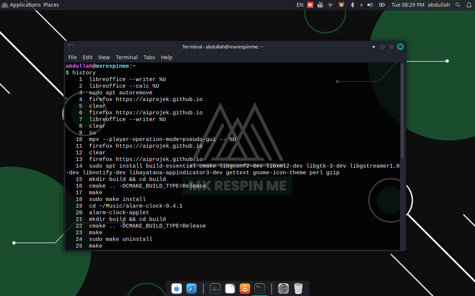Click history line 15 'mkdir build && cd build'
The width and height of the screenshot is (475, 296).
pyautogui.click(x=127, y=179)
